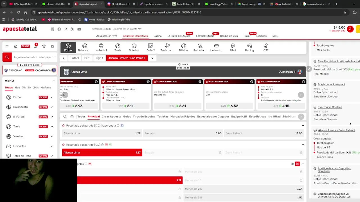Click the browser reload icon
This screenshot has width=360, height=202.
coord(18,12)
